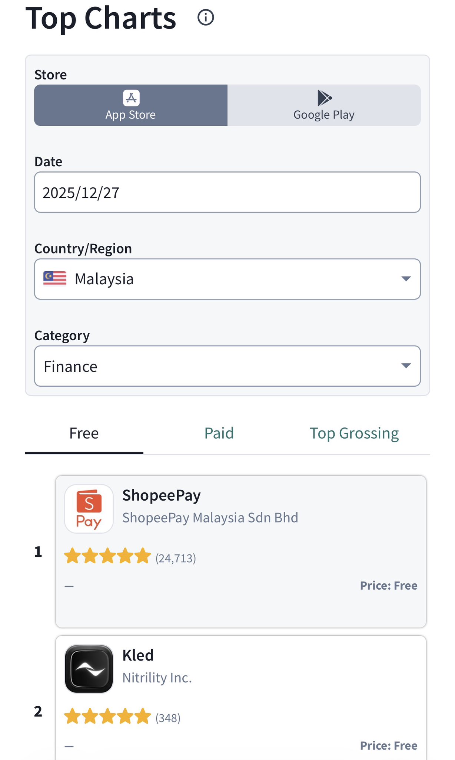Switch to the Top Grossing tab
Screen dimensions: 455x760
[x=354, y=433]
